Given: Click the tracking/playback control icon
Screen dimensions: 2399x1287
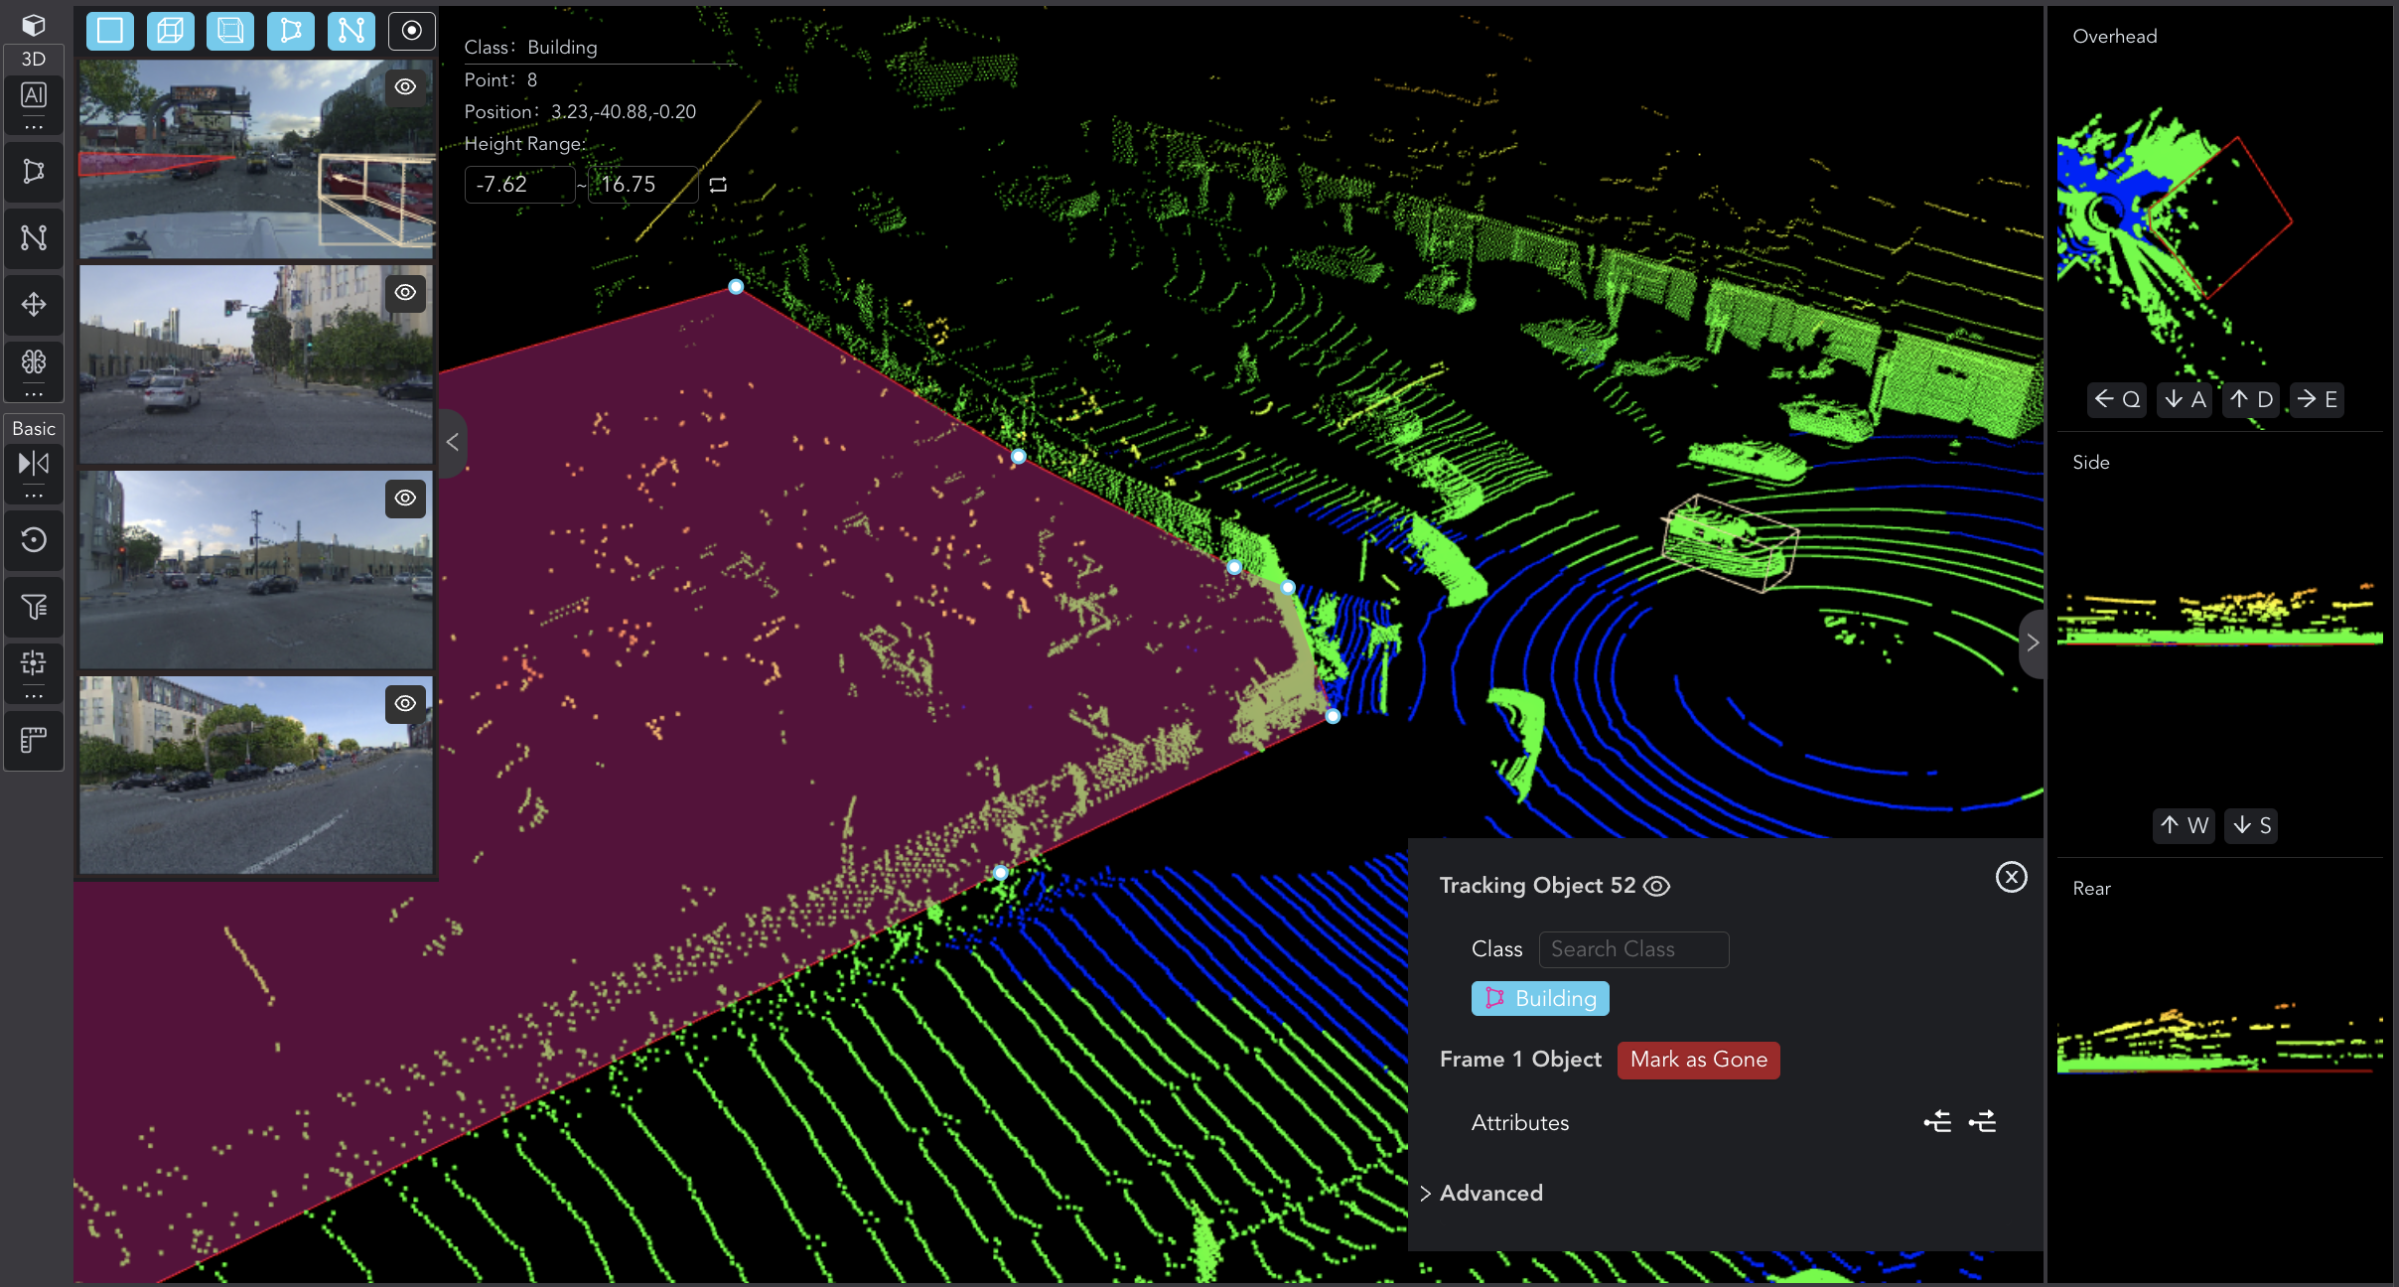Looking at the screenshot, I should tap(35, 465).
